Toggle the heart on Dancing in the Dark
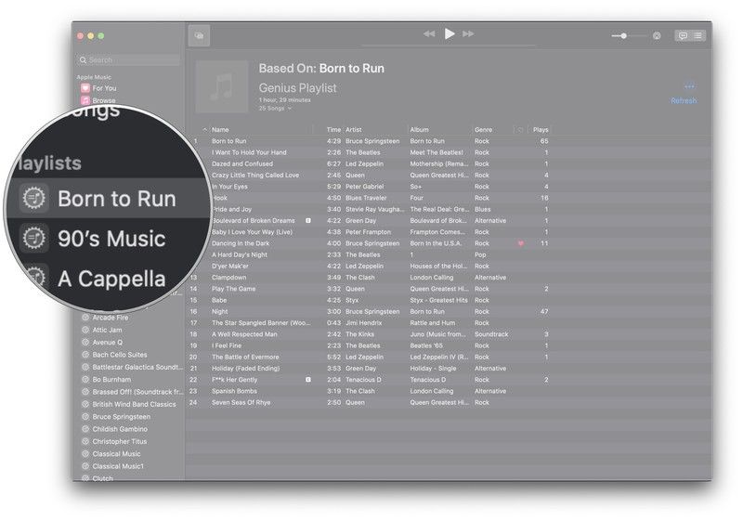Screen dimensions: 743x521 pyautogui.click(x=520, y=243)
